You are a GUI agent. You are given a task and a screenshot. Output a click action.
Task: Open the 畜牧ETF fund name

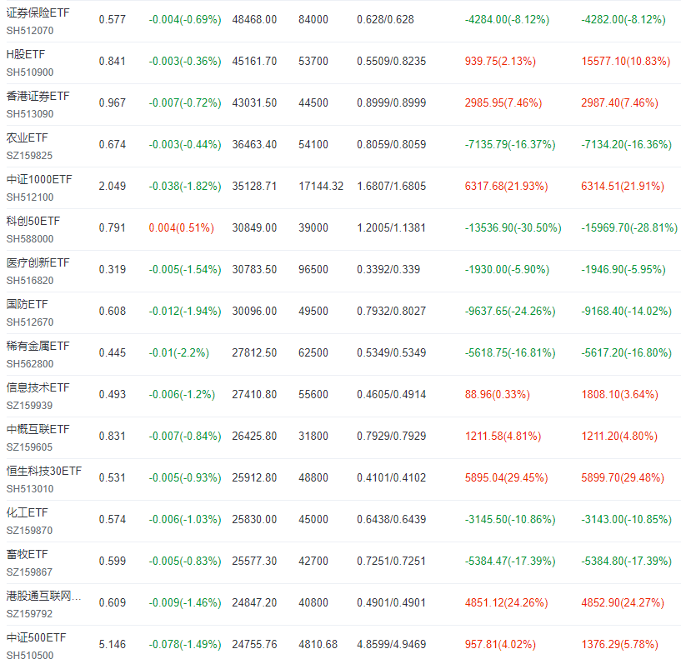click(27, 555)
